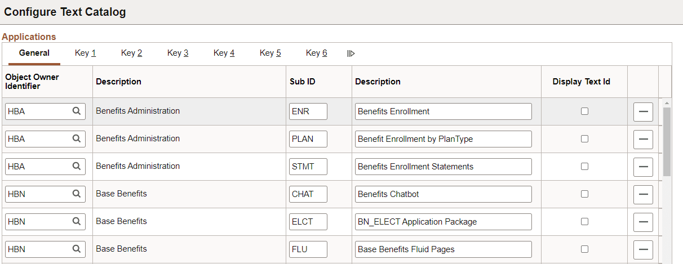The width and height of the screenshot is (683, 264).
Task: Delete the BN_ELECT Application Package row
Action: point(643,222)
